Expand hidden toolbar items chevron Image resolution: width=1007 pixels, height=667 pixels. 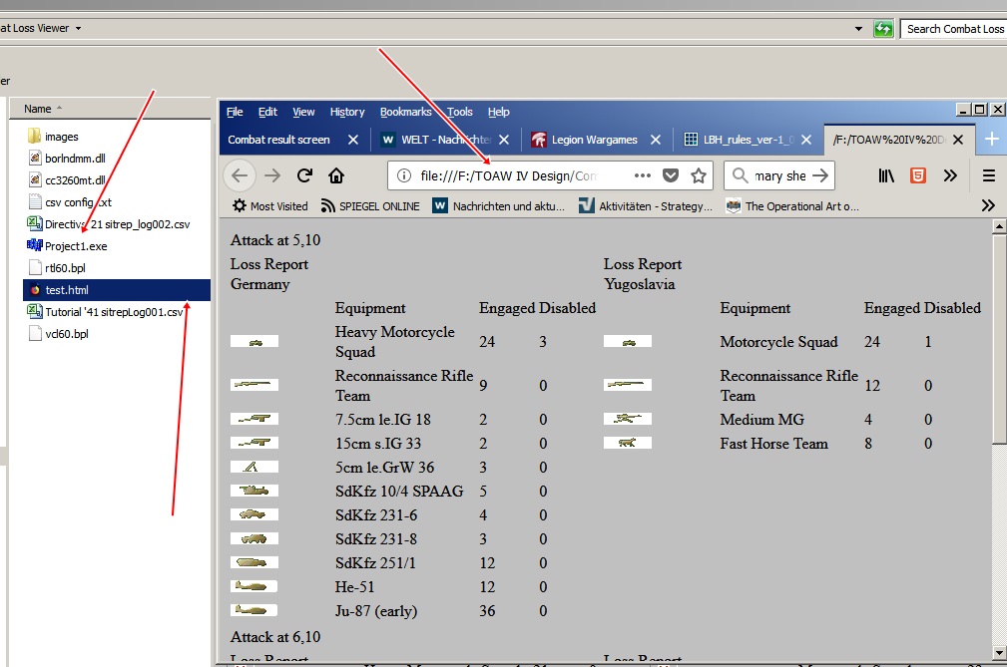coord(950,175)
